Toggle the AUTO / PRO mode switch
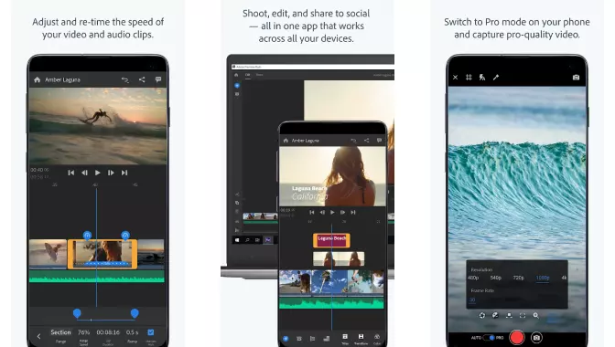Image resolution: width=615 pixels, height=347 pixels. pyautogui.click(x=489, y=337)
